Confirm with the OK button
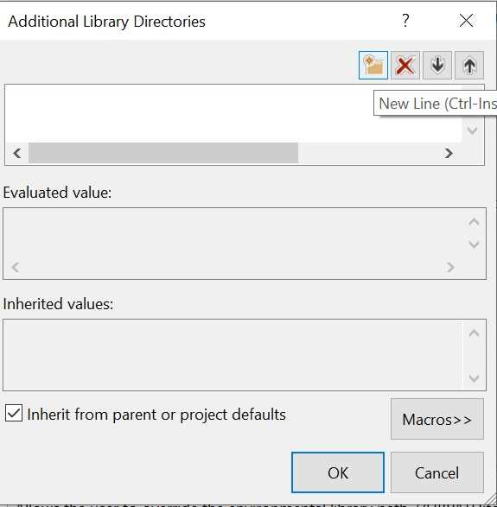497x507 pixels. 338,472
